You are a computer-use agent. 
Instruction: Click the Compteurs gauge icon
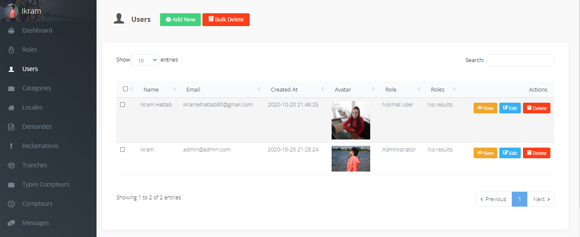(12, 204)
